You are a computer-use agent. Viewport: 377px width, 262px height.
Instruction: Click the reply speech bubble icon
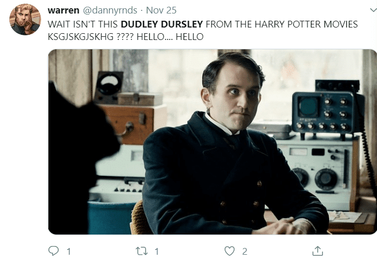(54, 251)
